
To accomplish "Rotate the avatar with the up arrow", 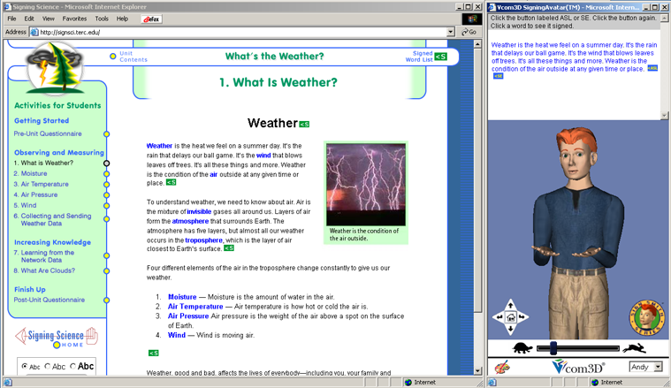I will (511, 306).
